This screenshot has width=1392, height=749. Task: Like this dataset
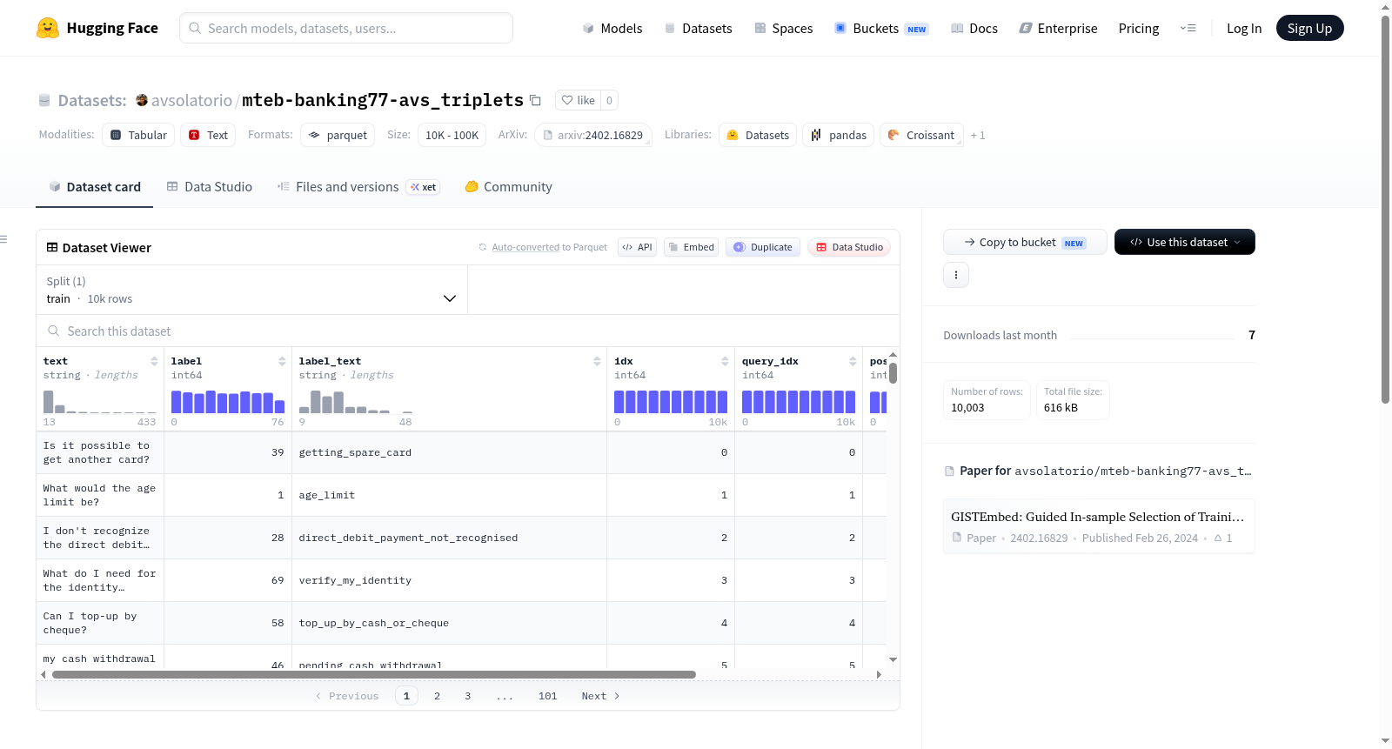[578, 100]
